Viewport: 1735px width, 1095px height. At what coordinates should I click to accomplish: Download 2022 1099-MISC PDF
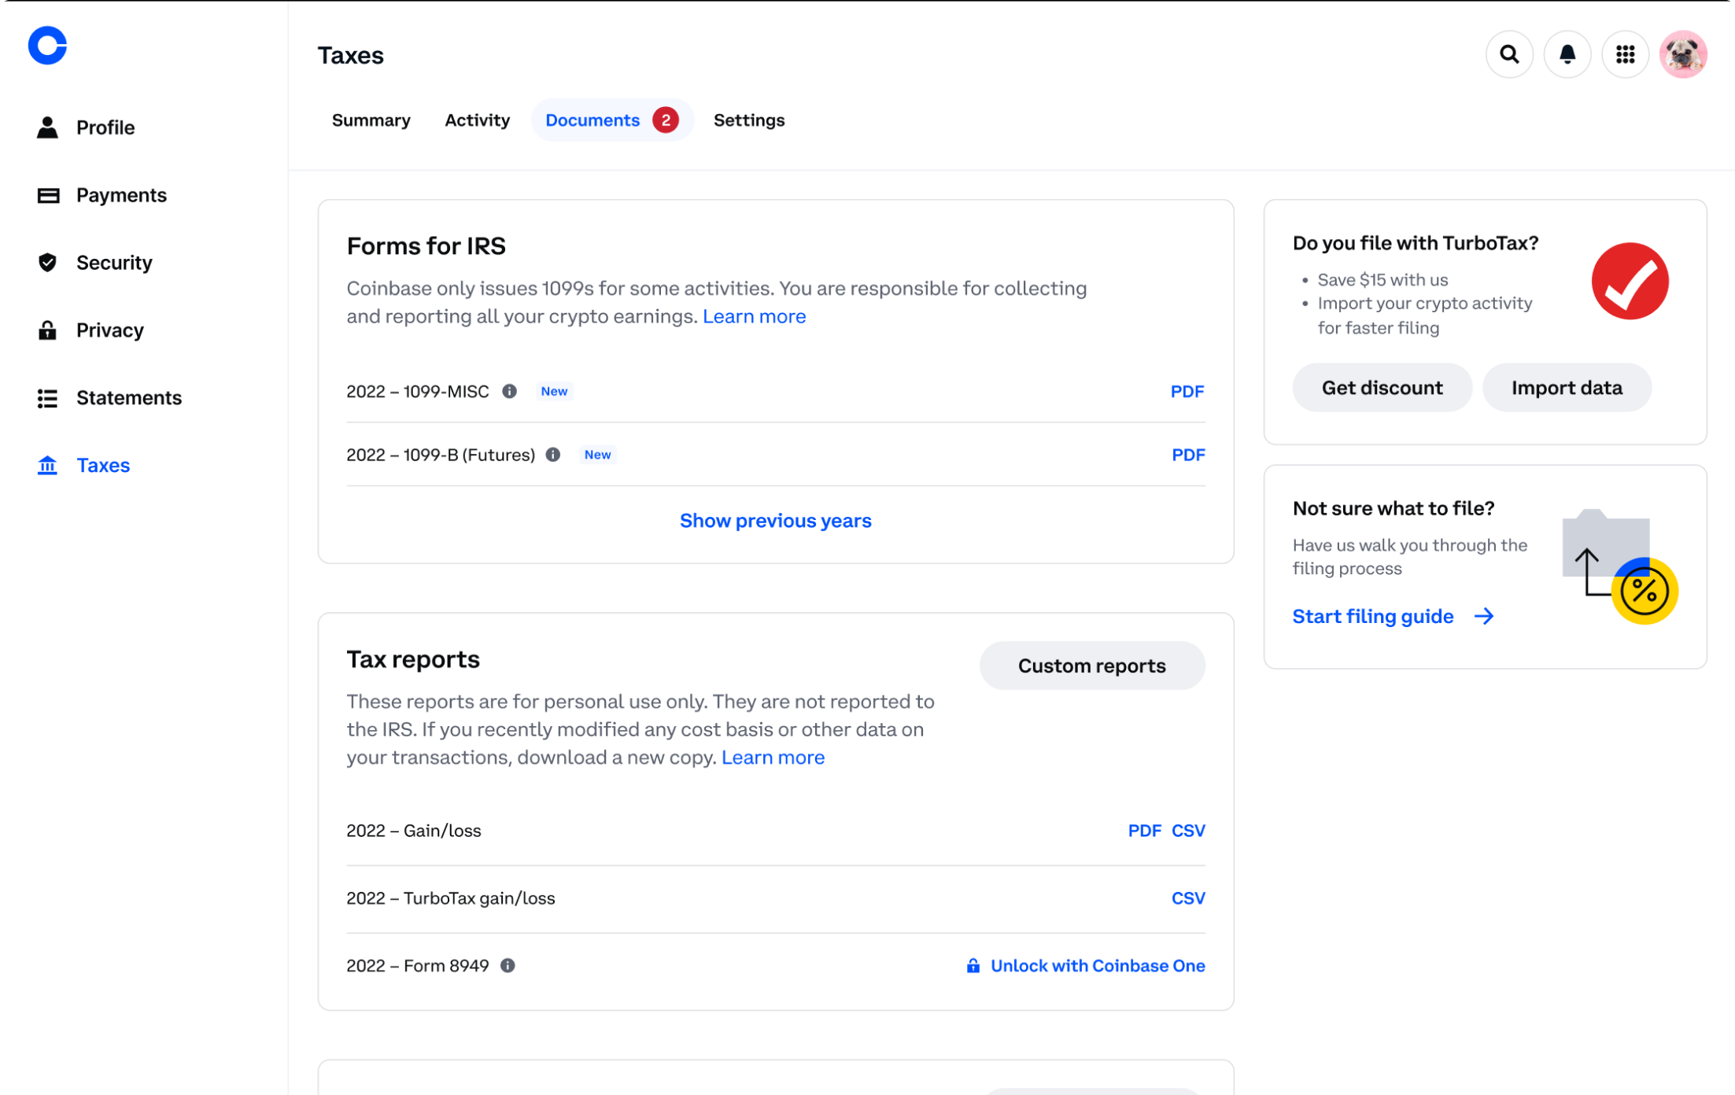1187,391
